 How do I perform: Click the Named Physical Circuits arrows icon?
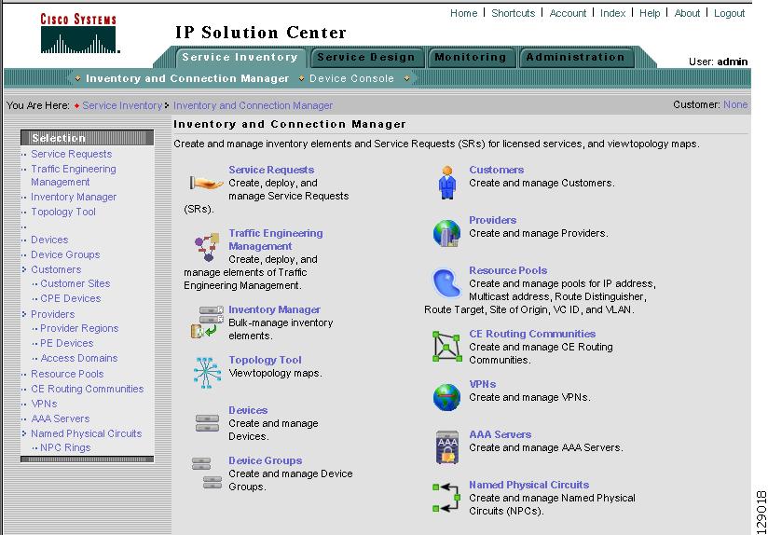[446, 498]
